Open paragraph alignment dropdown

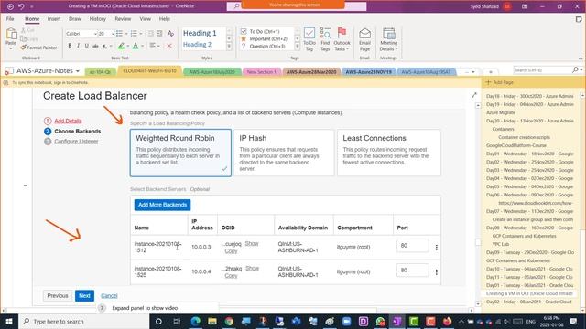(155, 46)
